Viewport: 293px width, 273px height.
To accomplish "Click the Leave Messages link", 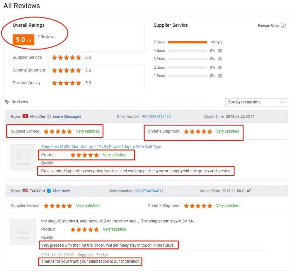I will 67,117.
